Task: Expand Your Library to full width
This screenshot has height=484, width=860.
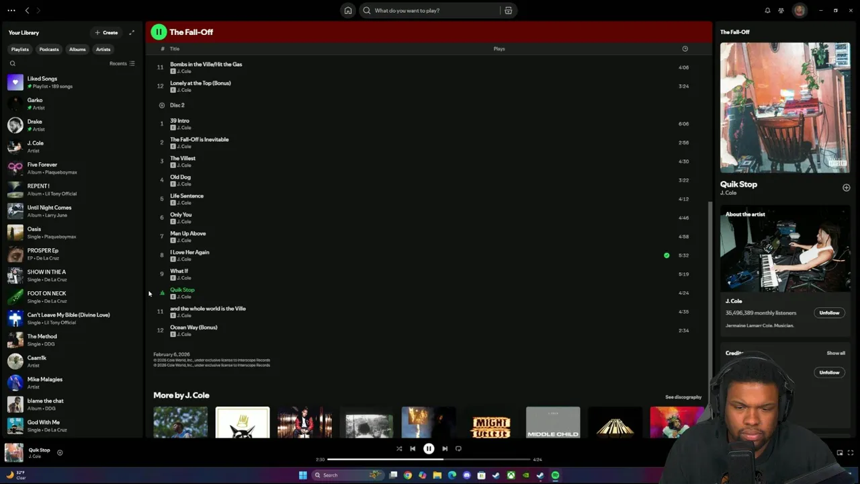Action: click(132, 32)
